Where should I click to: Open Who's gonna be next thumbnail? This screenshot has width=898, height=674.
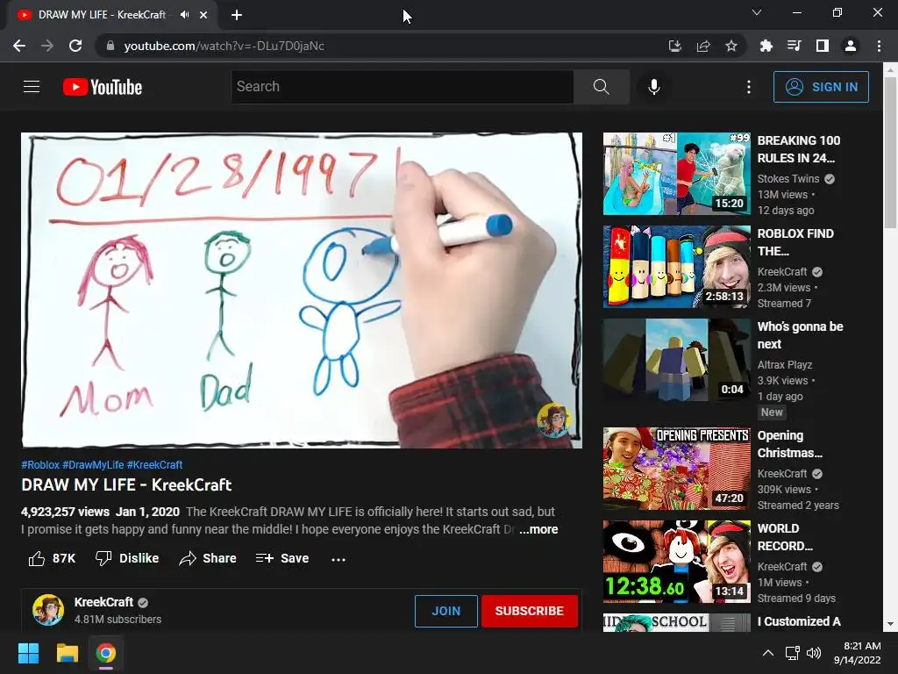point(676,360)
